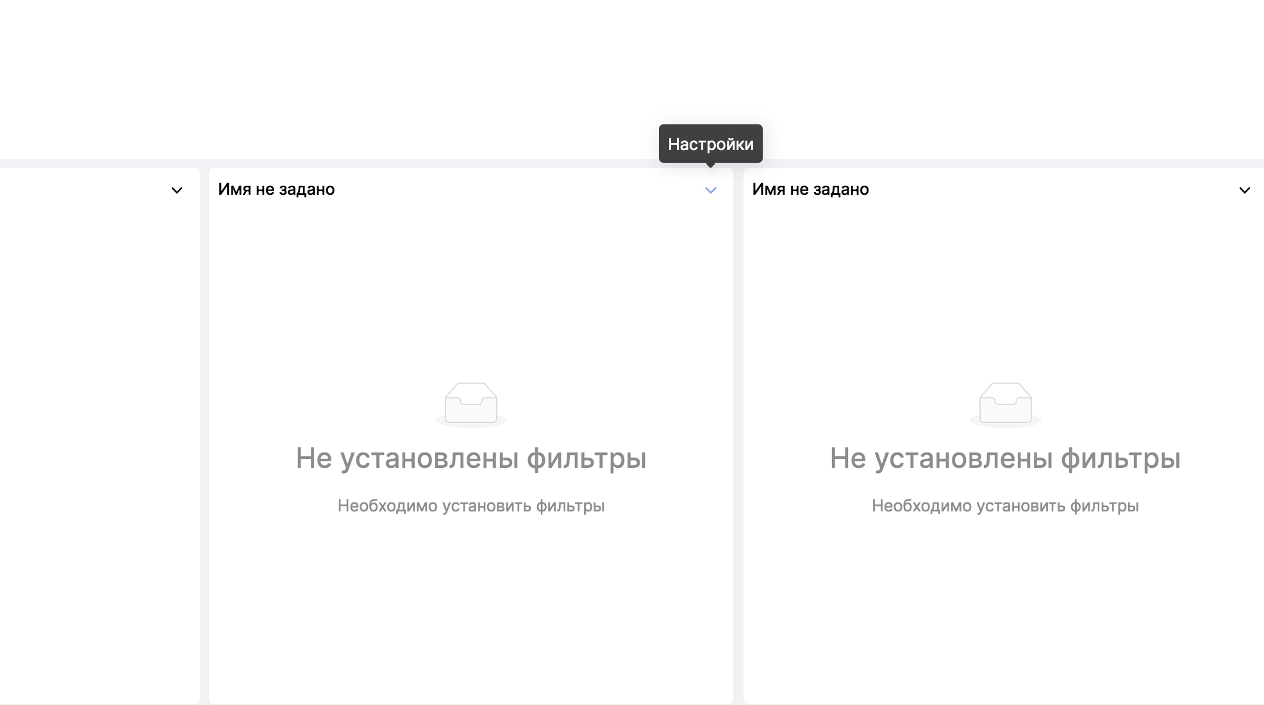Click gray gutter between left and middle panels
Viewport: 1264px width, 705px height.
[204, 436]
